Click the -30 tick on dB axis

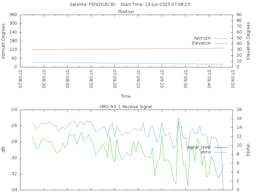(14, 158)
